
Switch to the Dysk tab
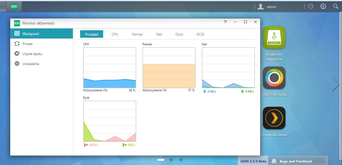coord(179,34)
